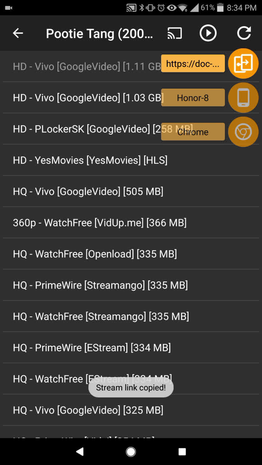Select HQ - Vivo [325 MB] stream
Screen dimensions: 262x465
pos(131,410)
